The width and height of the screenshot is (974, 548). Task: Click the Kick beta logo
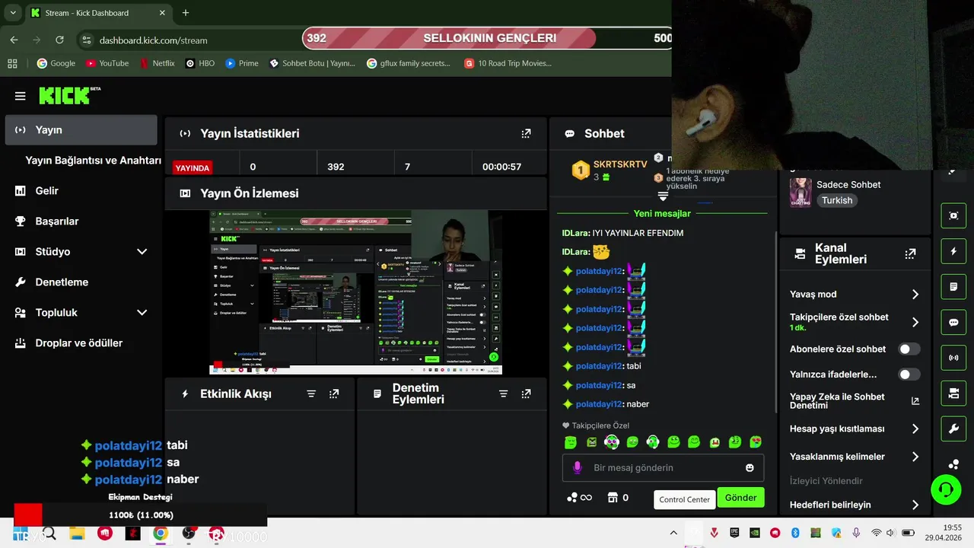click(x=69, y=95)
